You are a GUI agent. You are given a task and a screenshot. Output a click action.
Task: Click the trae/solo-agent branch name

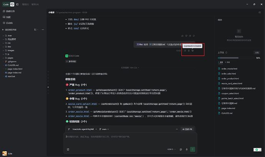(83, 129)
